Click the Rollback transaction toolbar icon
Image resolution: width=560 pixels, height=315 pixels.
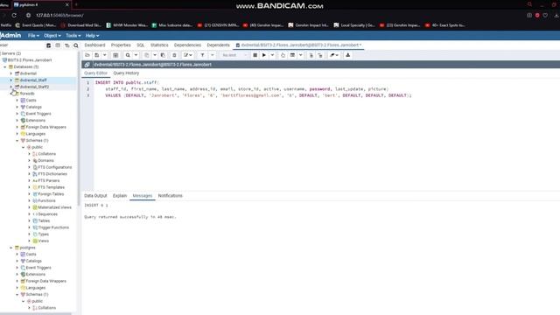coord(320,55)
